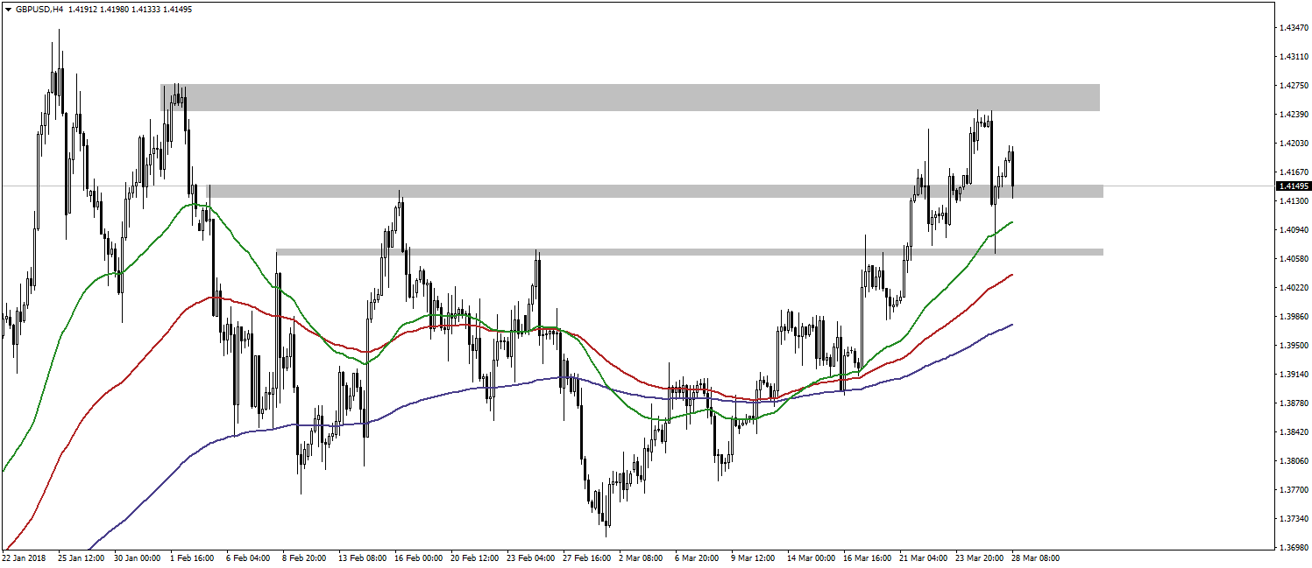Click time axis label 2 Mar 08:00

click(x=641, y=557)
